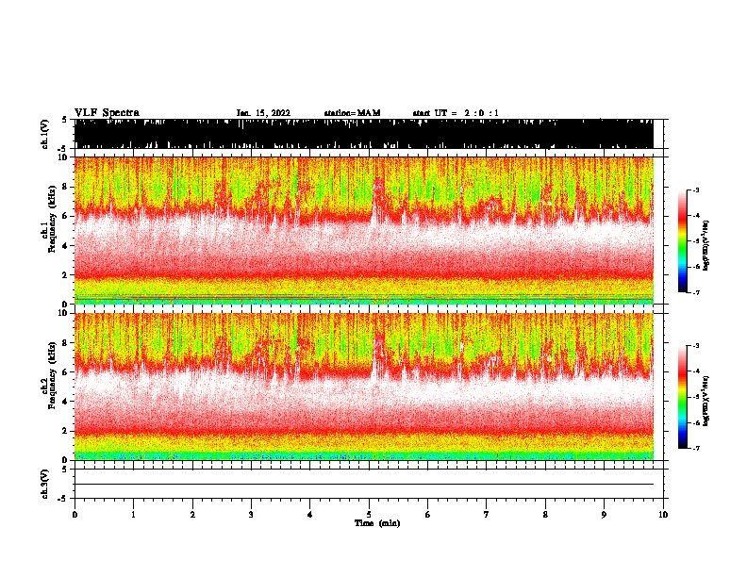Click the "6" kHz tick on ch.1 frequency axis

[66, 216]
